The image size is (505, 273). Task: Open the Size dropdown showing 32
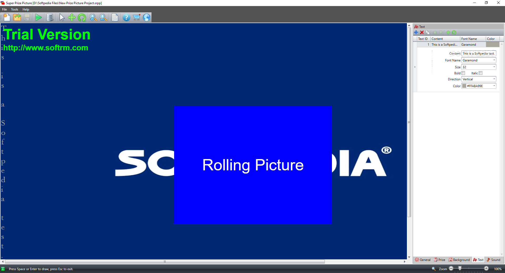point(494,67)
